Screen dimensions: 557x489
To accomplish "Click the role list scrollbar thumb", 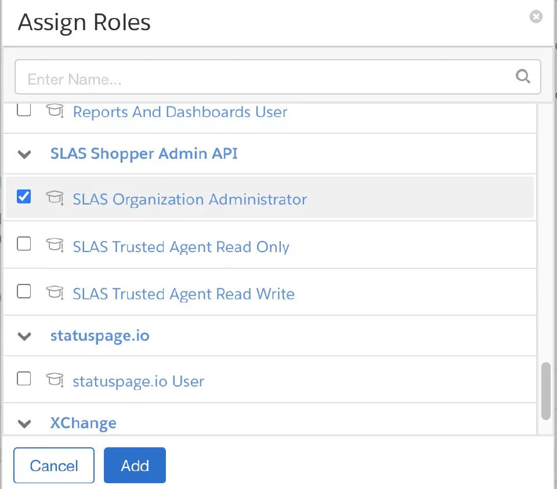I will 545,391.
